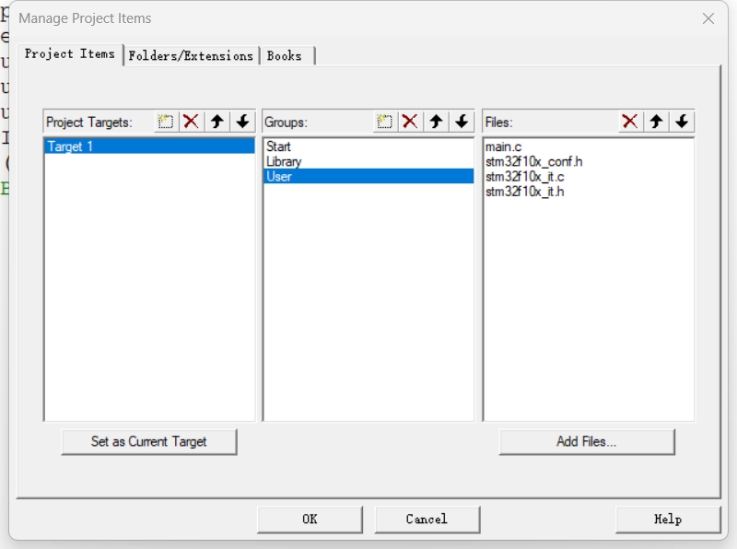Viewport: 737px width, 549px height.
Task: Delete the selected project target
Action: pos(191,122)
